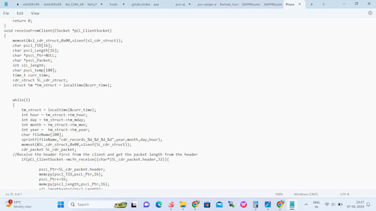This screenshot has height=211, width=376.
Task: Switch to the gitlab.sixdee tab
Action: pyautogui.click(x=141, y=4)
